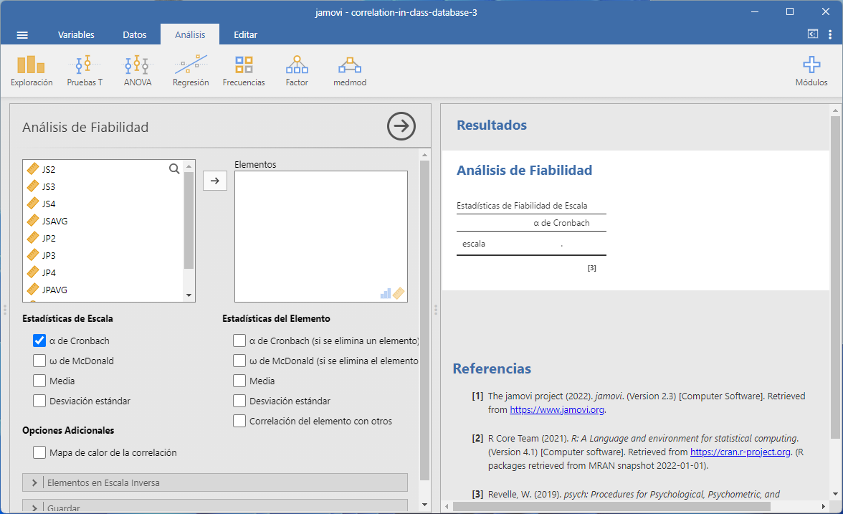Open the medmod module menu
843x514 pixels.
click(350, 71)
